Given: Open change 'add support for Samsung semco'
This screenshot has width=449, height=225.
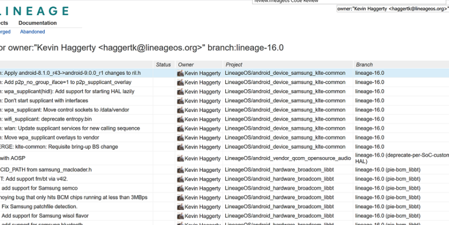Looking at the screenshot, I should point(39,188).
